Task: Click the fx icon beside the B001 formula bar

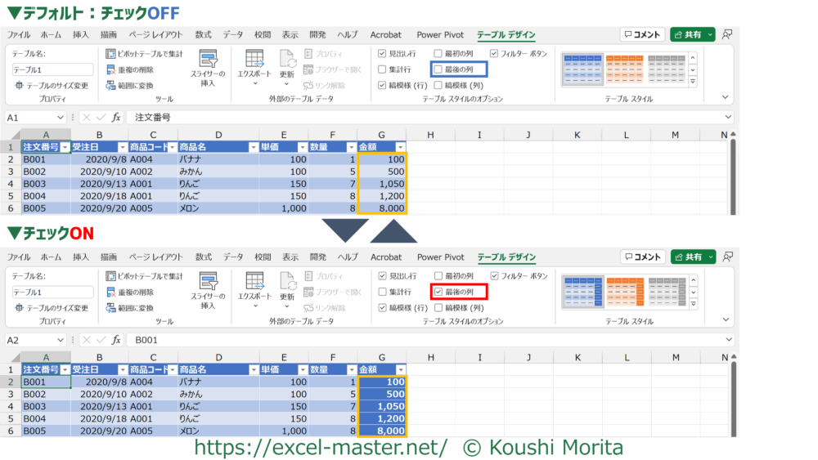Action: tap(116, 340)
